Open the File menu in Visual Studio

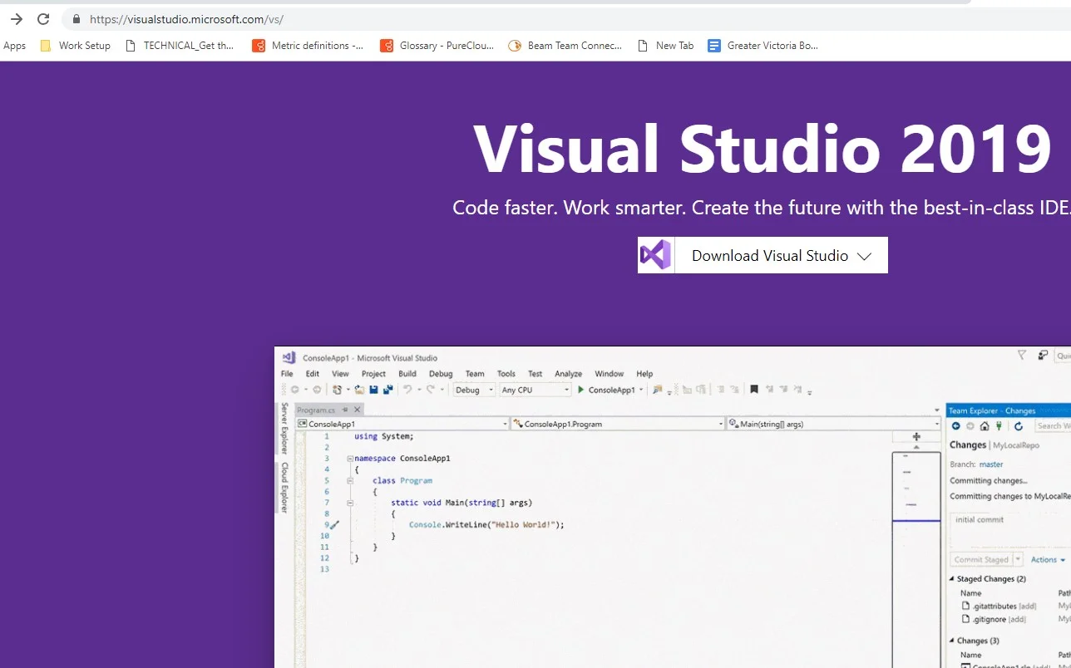[287, 374]
